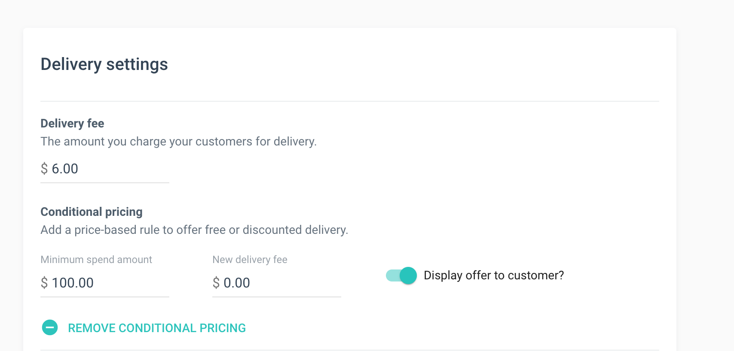Click the minus circle remove icon

[50, 328]
